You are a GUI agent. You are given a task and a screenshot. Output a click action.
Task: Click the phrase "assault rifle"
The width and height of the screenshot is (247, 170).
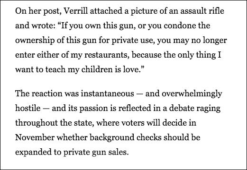coord(202,11)
